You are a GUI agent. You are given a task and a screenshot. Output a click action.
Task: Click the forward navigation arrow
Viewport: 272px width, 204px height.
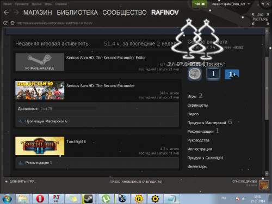tap(16, 13)
